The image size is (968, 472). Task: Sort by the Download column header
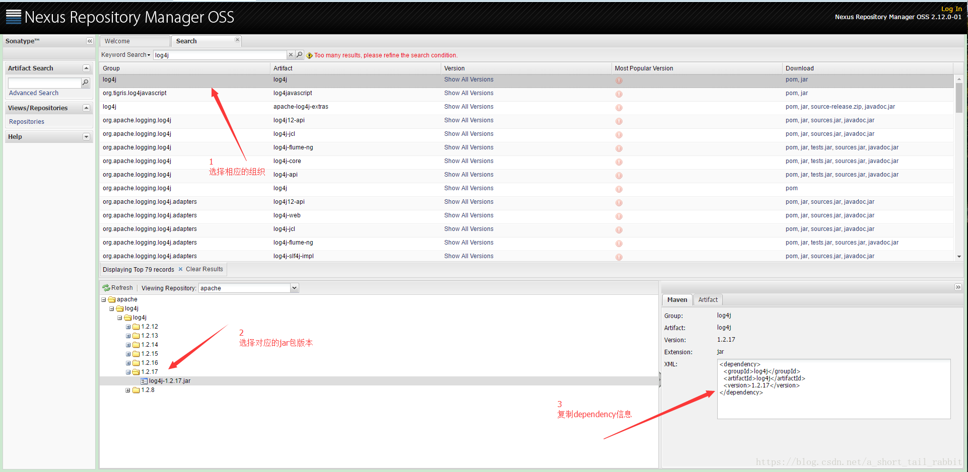click(868, 68)
